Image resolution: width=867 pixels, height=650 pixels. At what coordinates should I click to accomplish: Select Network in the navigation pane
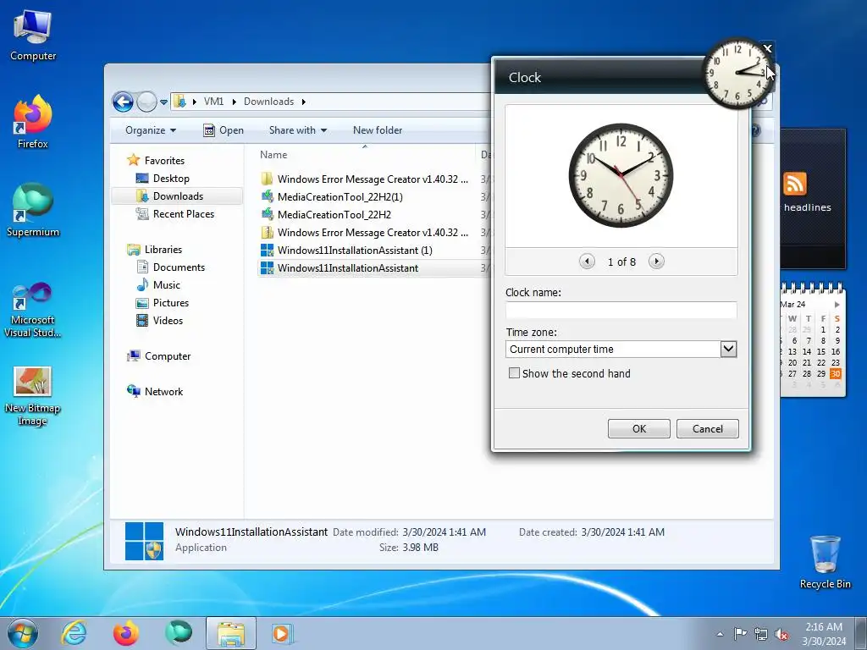tap(163, 391)
